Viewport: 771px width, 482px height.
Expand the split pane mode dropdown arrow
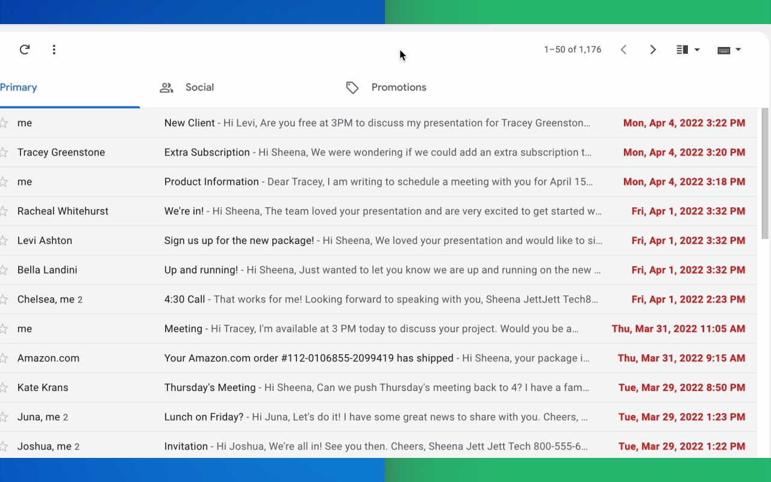(x=697, y=49)
